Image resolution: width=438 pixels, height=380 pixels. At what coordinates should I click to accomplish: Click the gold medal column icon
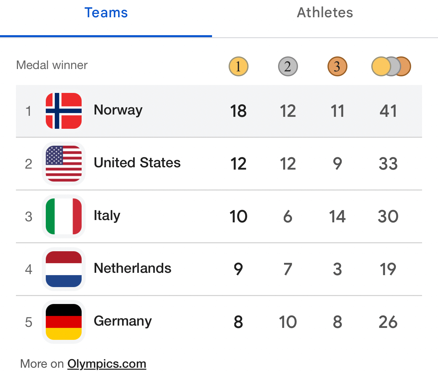(x=238, y=66)
